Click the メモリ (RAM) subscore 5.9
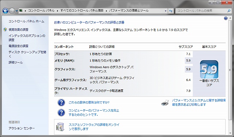234x137 pixels. pyautogui.click(x=188, y=60)
